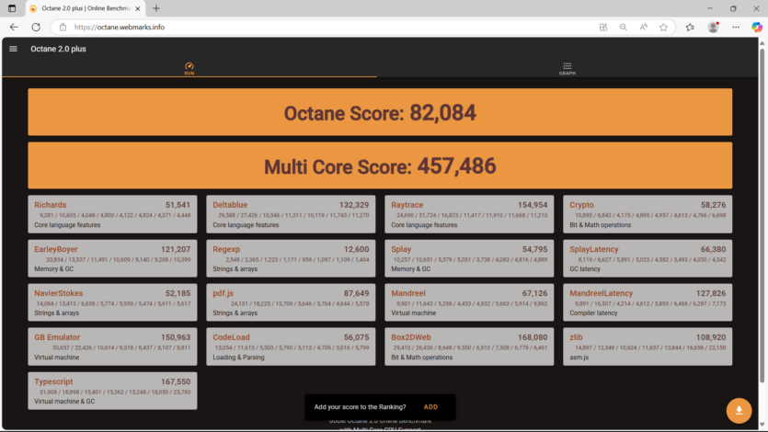Click the GB Emulator score 150,963

click(176, 337)
